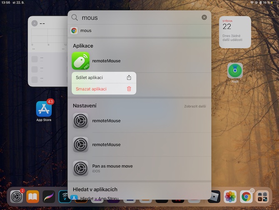This screenshot has height=210, width=279.
Task: Open the remoteMouse PRO app icon
Action: pyautogui.click(x=80, y=61)
